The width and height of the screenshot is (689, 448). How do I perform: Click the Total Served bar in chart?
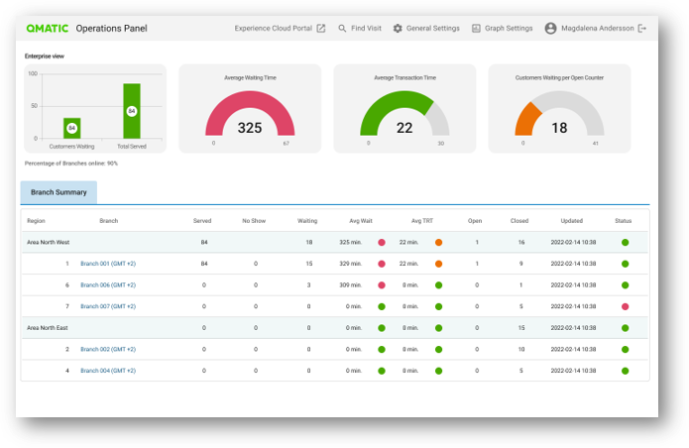(132, 111)
